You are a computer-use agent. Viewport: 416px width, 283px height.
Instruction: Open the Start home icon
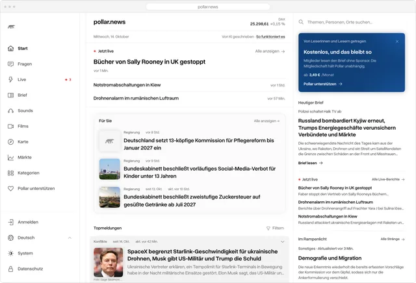[10, 49]
